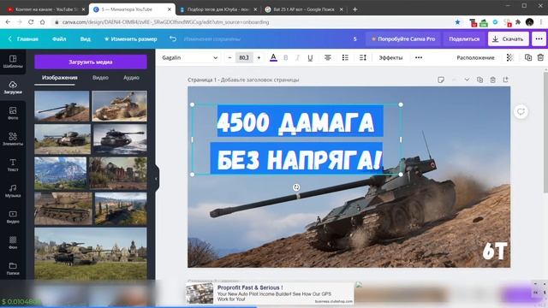Open Расположение (Position) options
The width and height of the screenshot is (548, 308).
475,57
